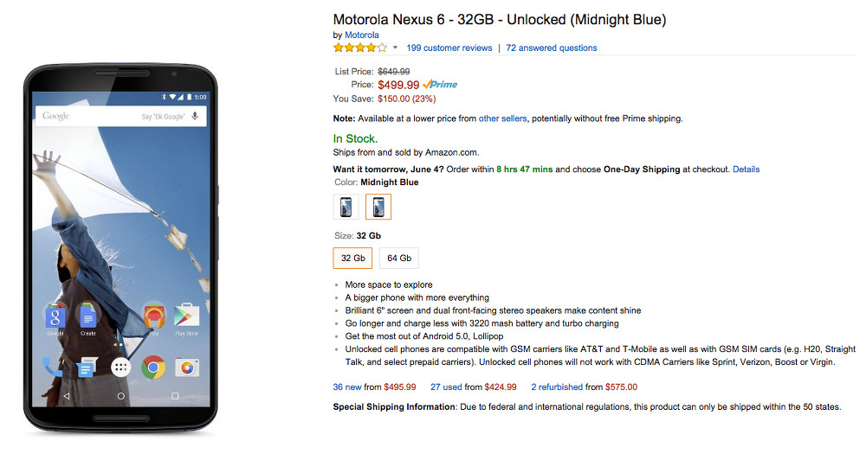The image size is (866, 460).
Task: Tap the phone dialer icon in the dock
Action: point(54,367)
